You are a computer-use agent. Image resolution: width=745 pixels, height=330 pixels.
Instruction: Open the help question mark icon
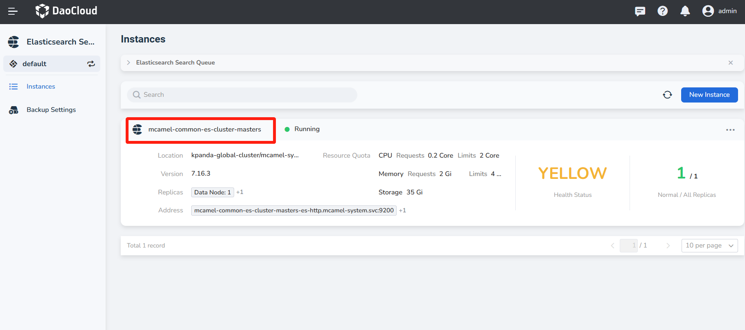[662, 11]
